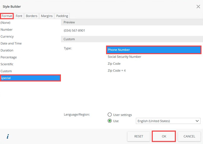Select the Format tab
The image size is (203, 144).
tap(7, 16)
